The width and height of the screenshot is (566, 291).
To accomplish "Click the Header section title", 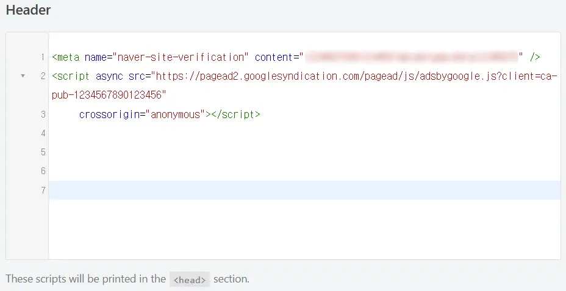I will (29, 10).
